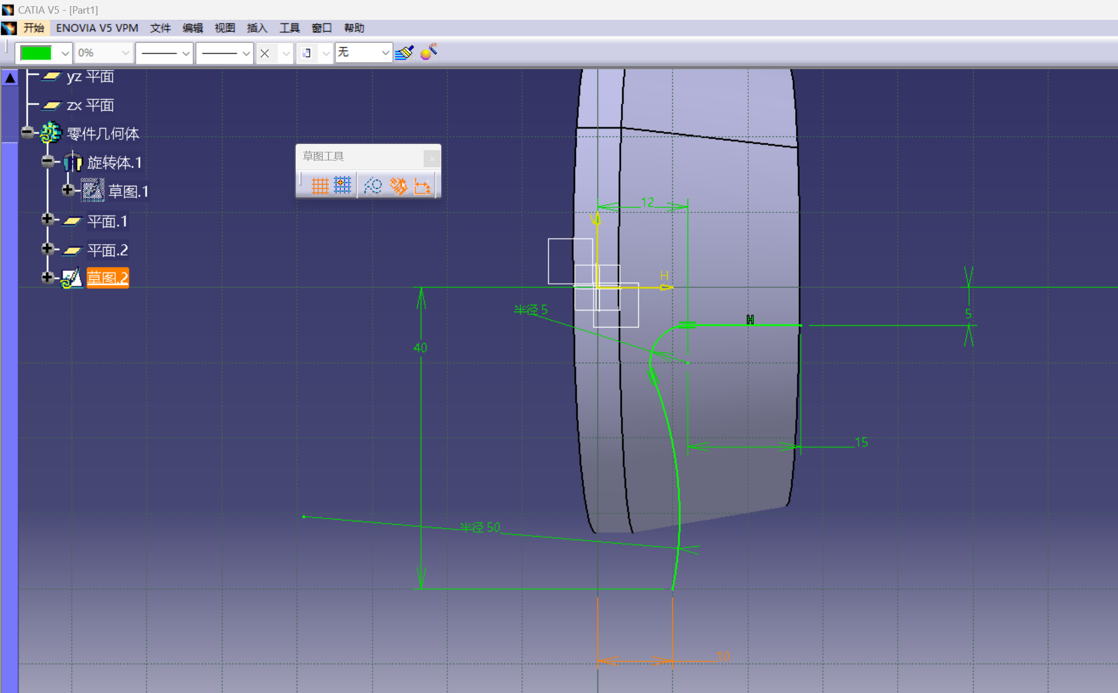
Task: Click the 旋转体.1 shaft feature icon
Action: (x=72, y=163)
